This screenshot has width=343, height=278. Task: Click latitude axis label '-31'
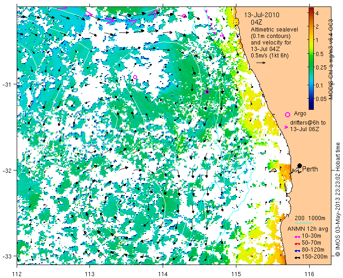pos(6,84)
